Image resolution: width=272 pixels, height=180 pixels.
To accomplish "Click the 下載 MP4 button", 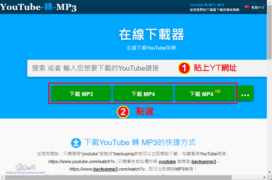I will coord(143,93).
